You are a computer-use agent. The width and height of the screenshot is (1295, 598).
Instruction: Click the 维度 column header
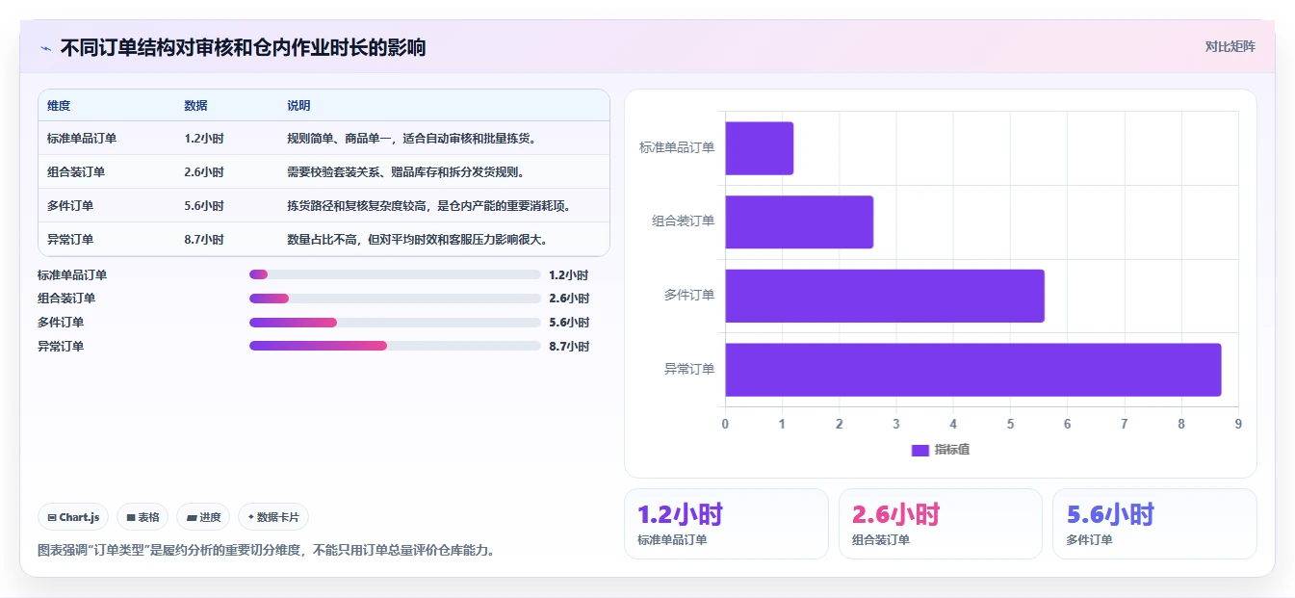(x=59, y=106)
